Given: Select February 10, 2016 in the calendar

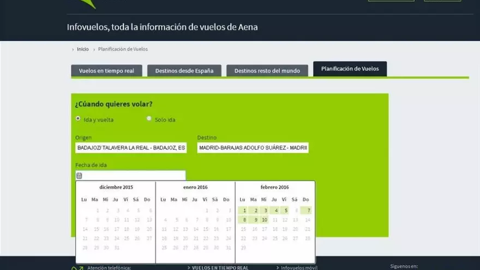Looking at the screenshot, I should click(x=264, y=220).
